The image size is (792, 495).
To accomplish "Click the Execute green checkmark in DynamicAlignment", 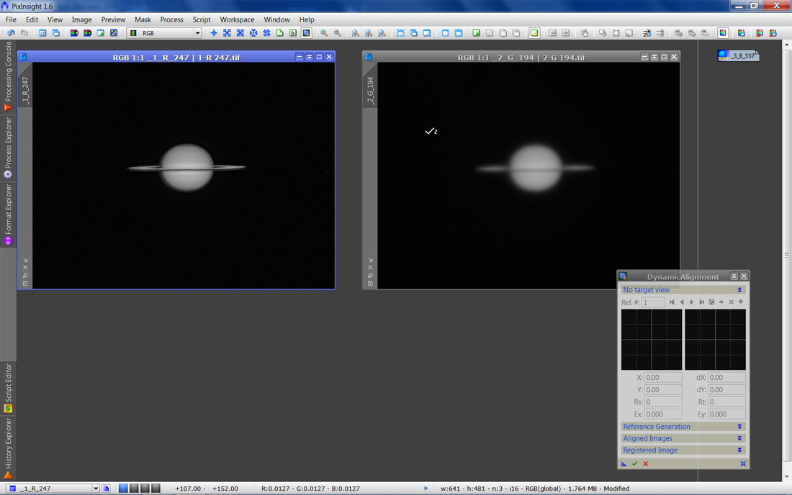I will tap(634, 463).
